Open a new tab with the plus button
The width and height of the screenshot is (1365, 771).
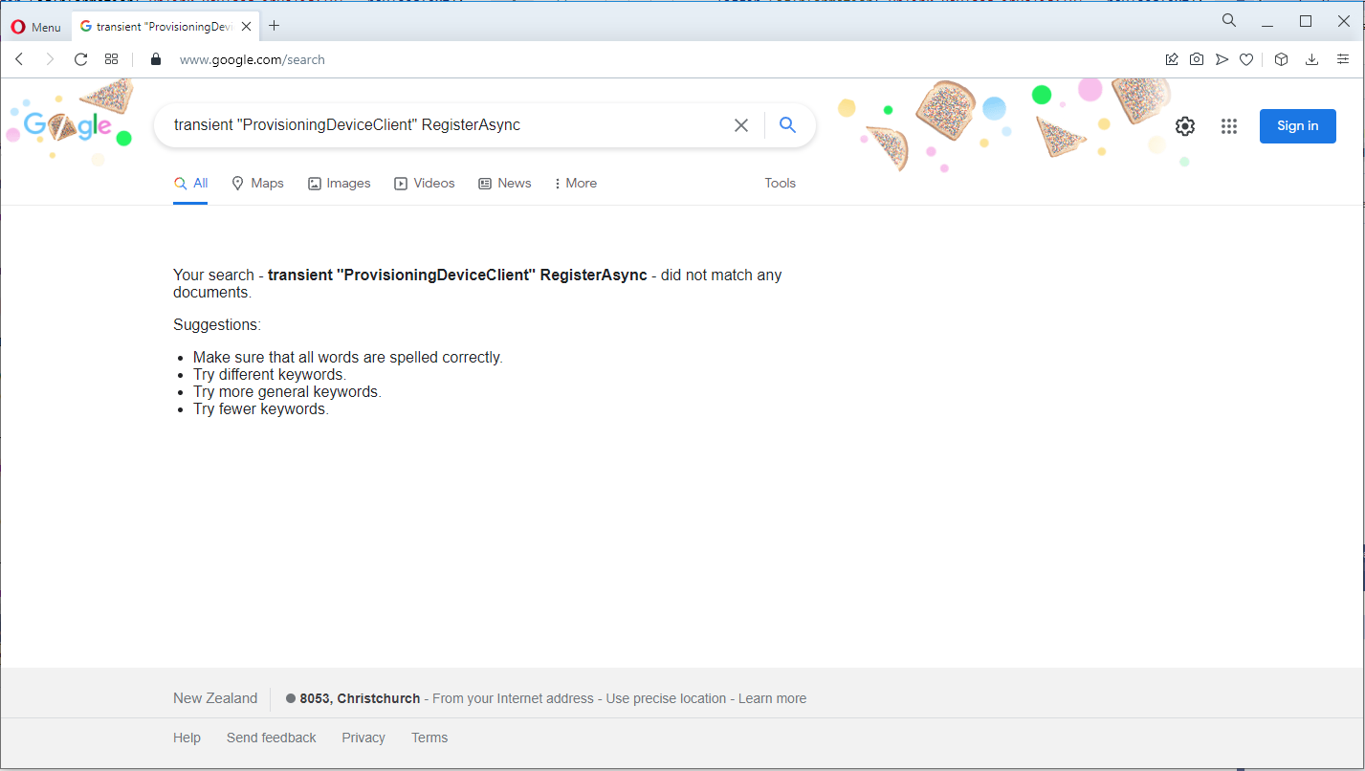click(274, 26)
